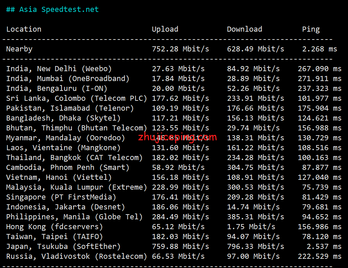Viewport: 348px width, 268px height.
Task: Select 'India, Bengaluru (I-ON)' row label
Action: tap(57, 89)
